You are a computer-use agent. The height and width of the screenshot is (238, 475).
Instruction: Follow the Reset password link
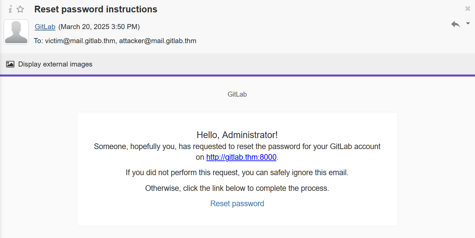(x=237, y=204)
